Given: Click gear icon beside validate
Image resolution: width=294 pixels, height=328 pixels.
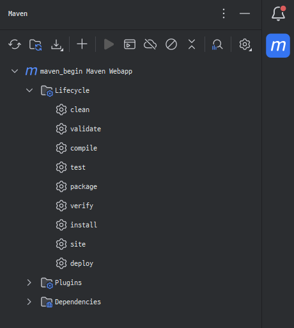Looking at the screenshot, I should click(61, 129).
